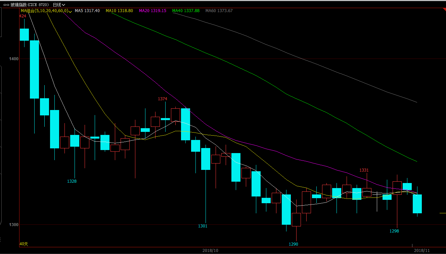Click the candlestick above the 1301 label

(206, 159)
